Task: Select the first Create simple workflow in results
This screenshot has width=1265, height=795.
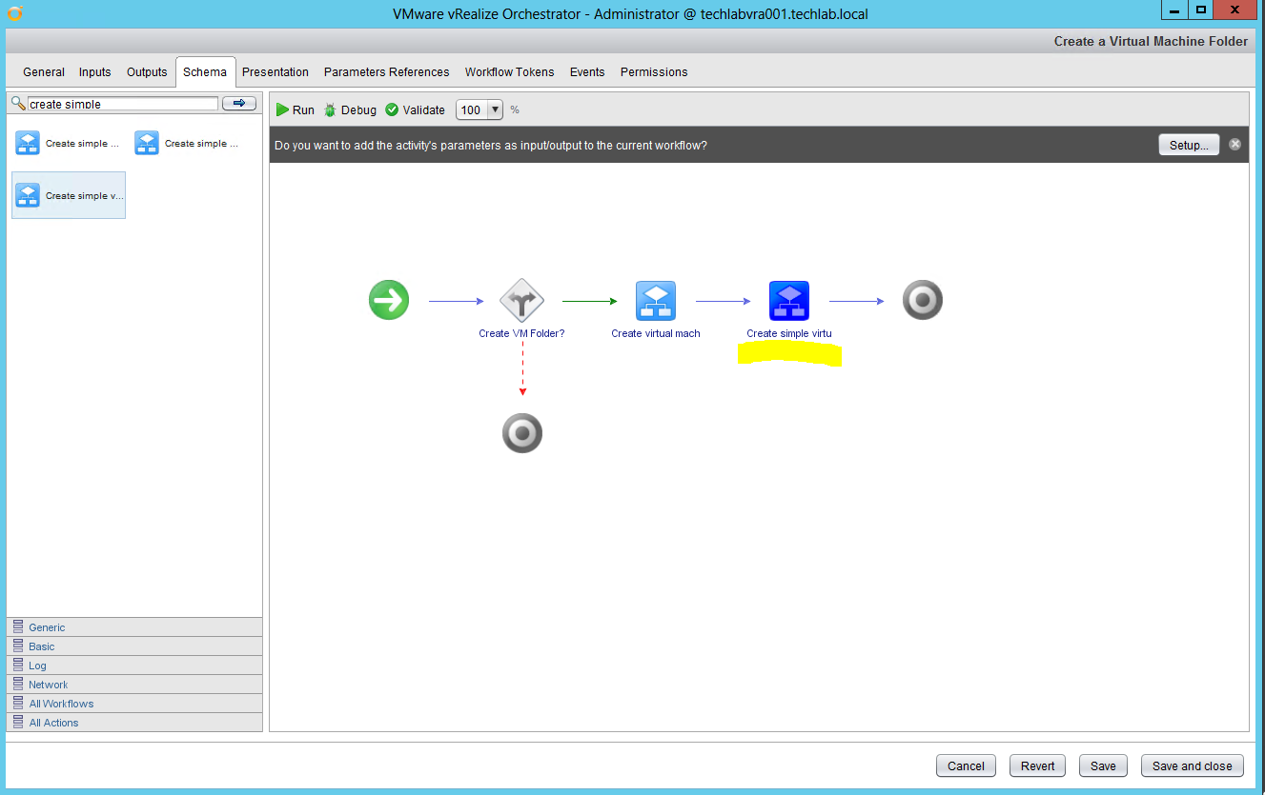Action: point(68,143)
